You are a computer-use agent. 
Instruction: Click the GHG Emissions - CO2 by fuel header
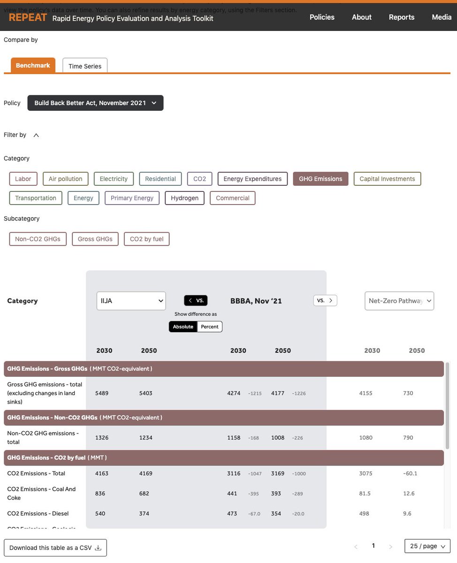pyautogui.click(x=224, y=457)
